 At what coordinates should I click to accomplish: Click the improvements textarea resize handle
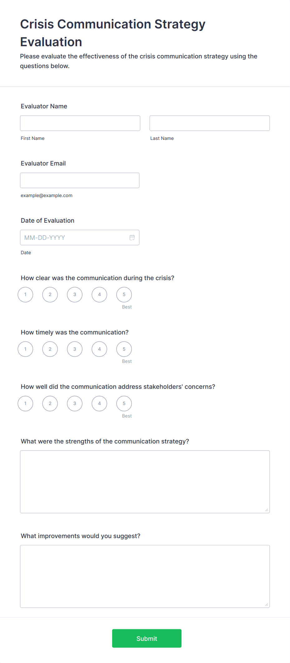267,605
